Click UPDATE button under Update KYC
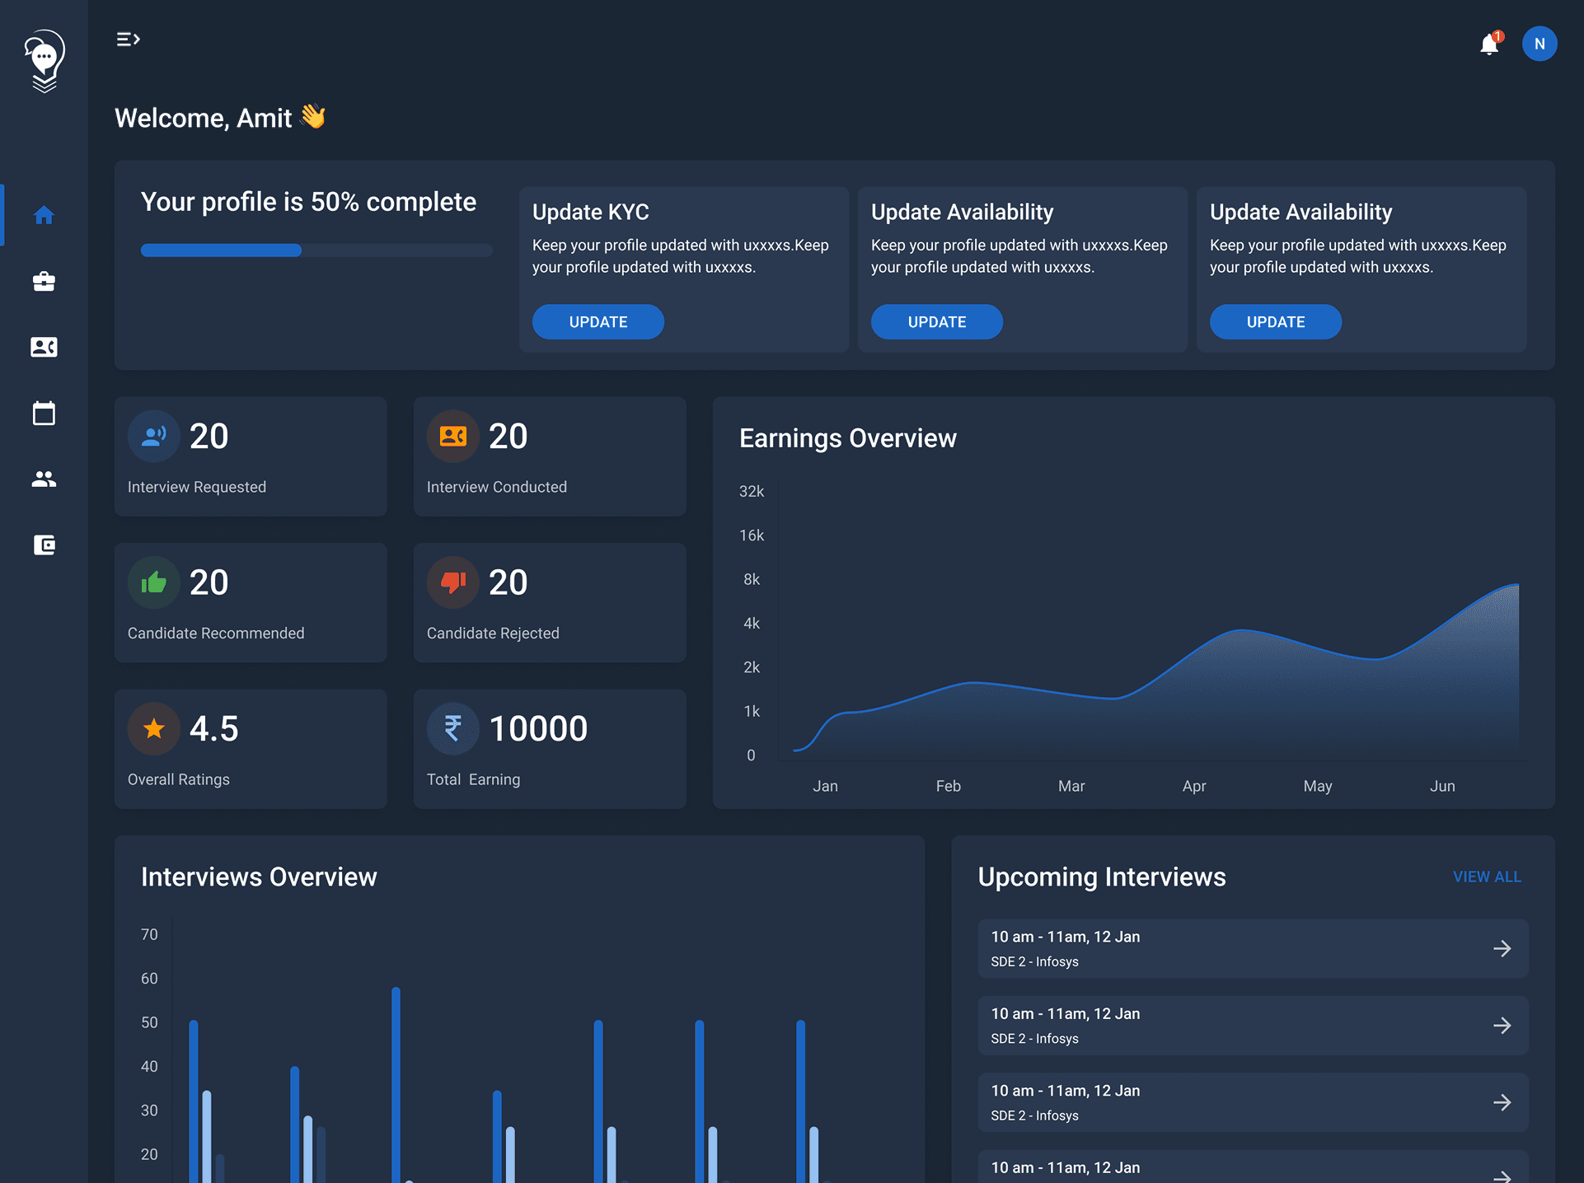 598,322
